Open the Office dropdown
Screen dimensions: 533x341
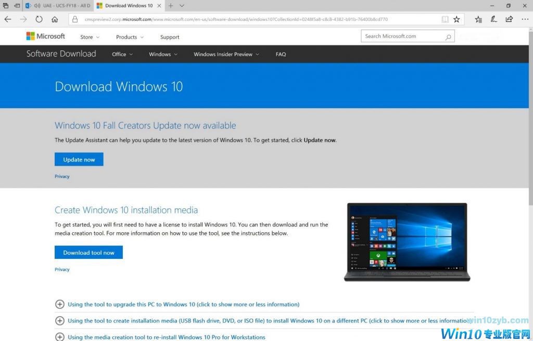coord(122,54)
